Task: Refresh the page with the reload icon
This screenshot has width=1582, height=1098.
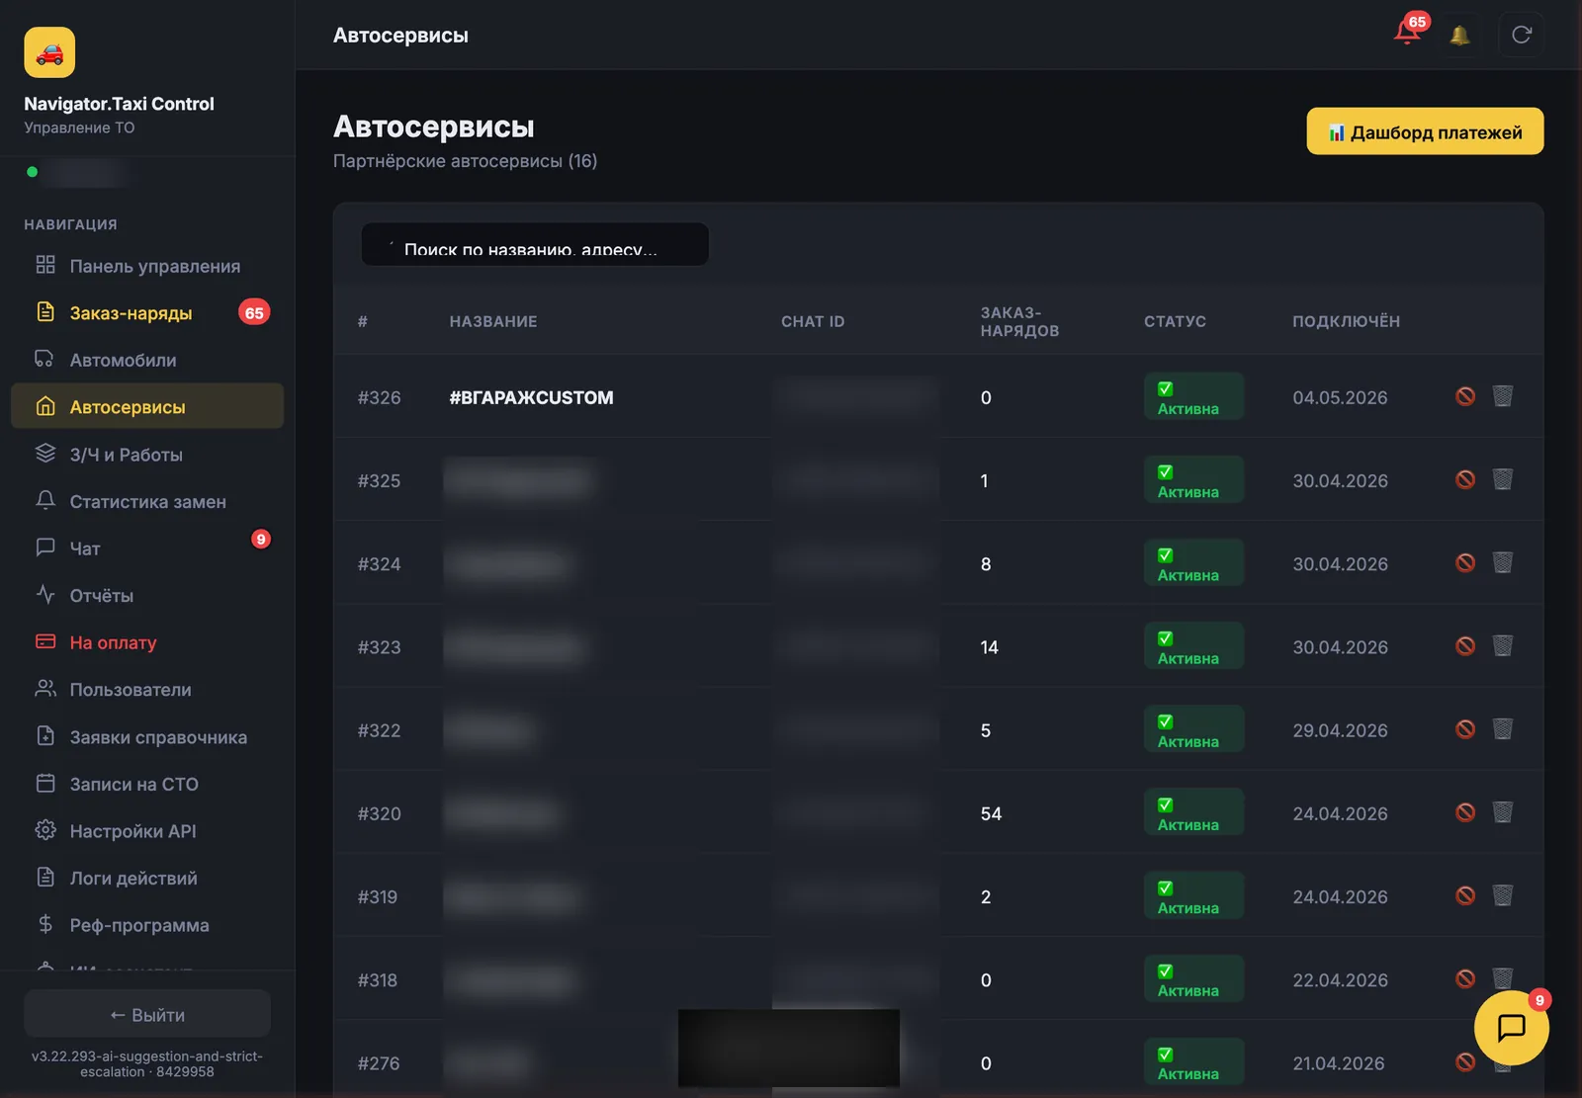Action: coord(1522,36)
